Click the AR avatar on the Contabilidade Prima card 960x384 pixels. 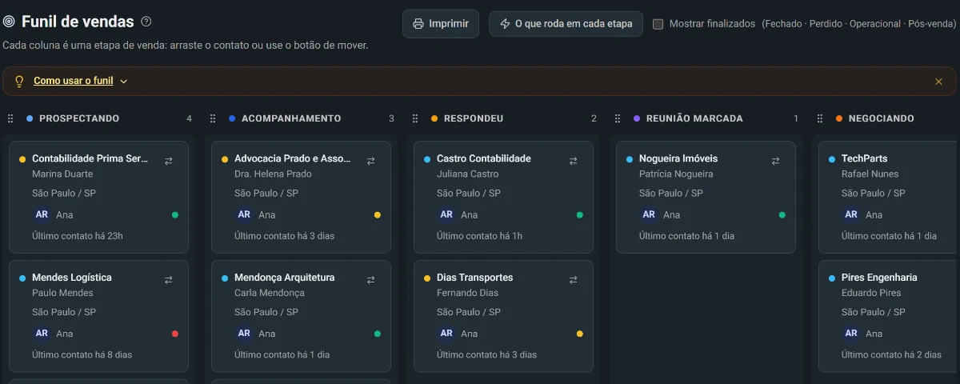42,214
